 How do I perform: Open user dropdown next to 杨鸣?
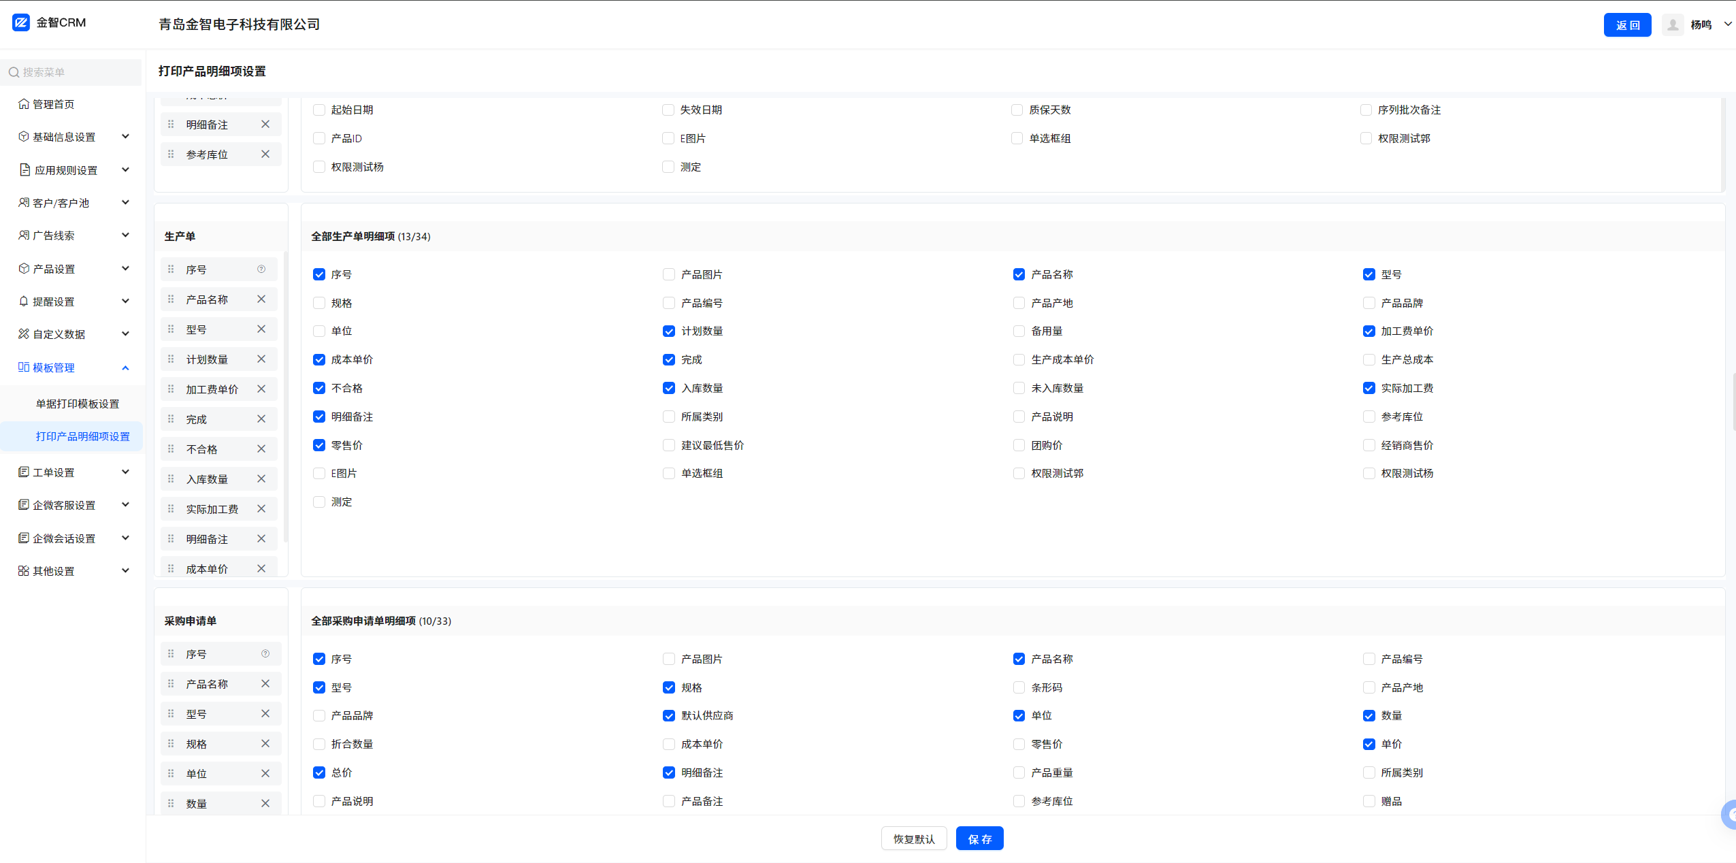[1727, 25]
